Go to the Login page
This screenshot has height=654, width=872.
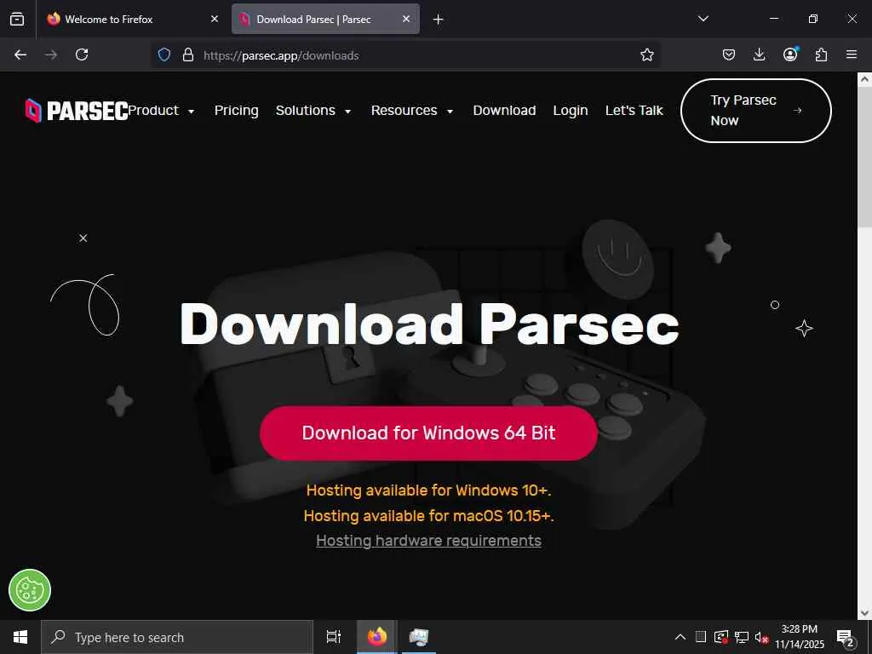click(571, 110)
